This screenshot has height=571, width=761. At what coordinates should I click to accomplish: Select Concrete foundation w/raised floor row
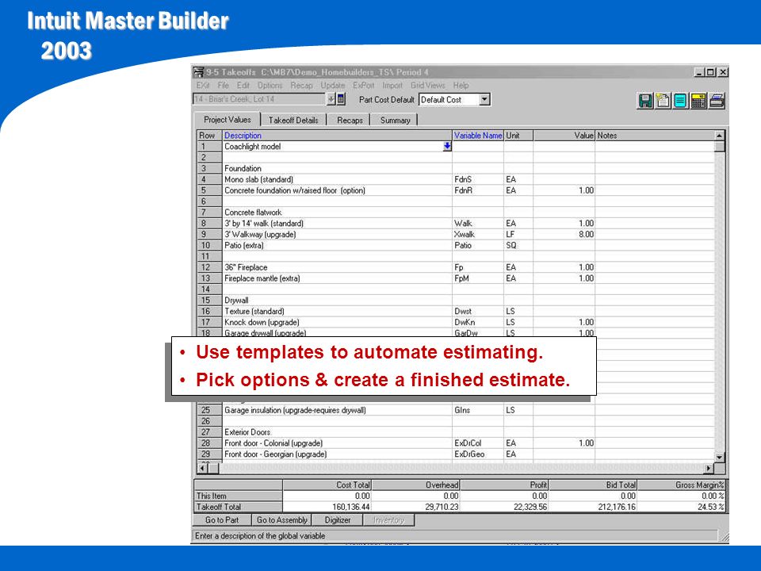[457, 190]
